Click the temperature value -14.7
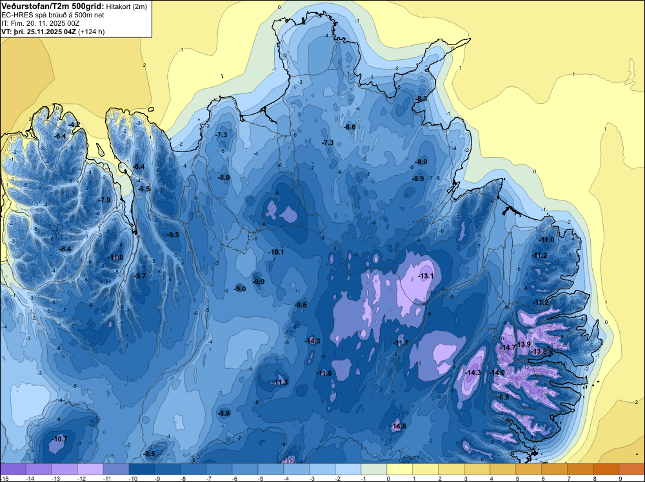Viewport: 645px width, 482px height. pos(508,347)
